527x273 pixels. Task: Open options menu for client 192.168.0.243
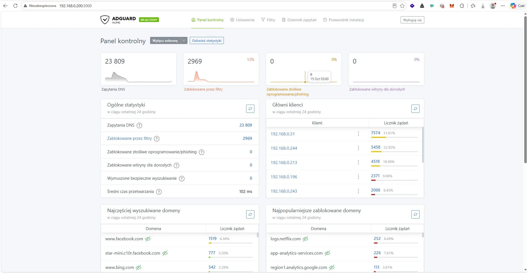(358, 191)
